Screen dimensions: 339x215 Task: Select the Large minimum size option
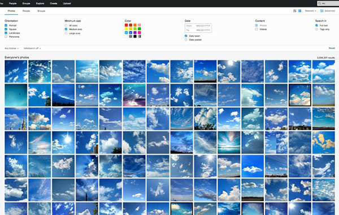66,33
